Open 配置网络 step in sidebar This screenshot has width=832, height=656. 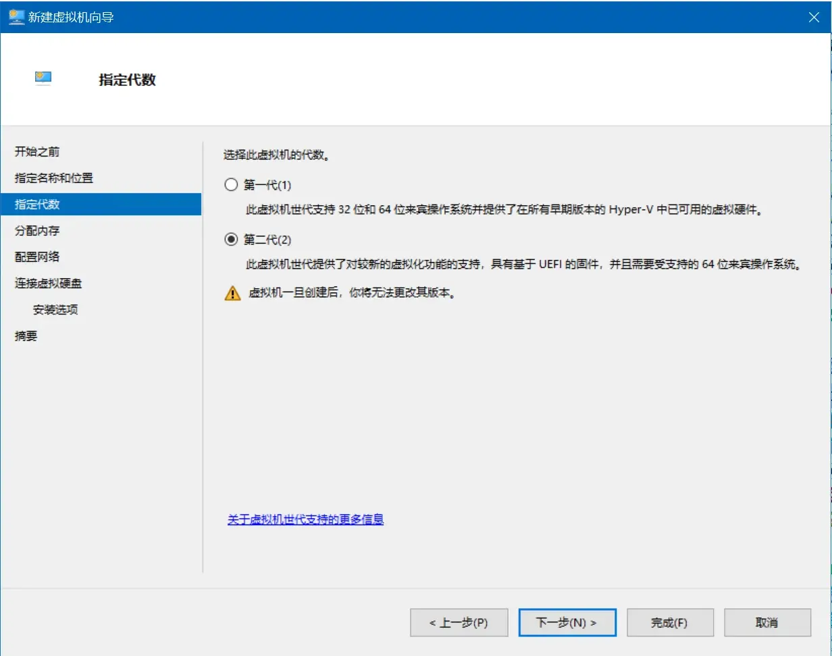pos(37,257)
